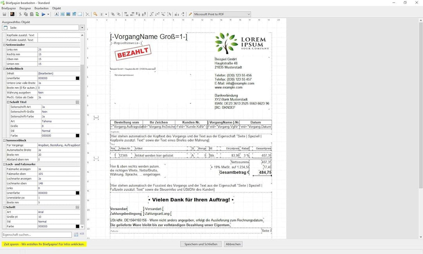Open the 'Microsoft Print to PDF' printer dropdown
Screen dimensions: 423x254
[248, 14]
